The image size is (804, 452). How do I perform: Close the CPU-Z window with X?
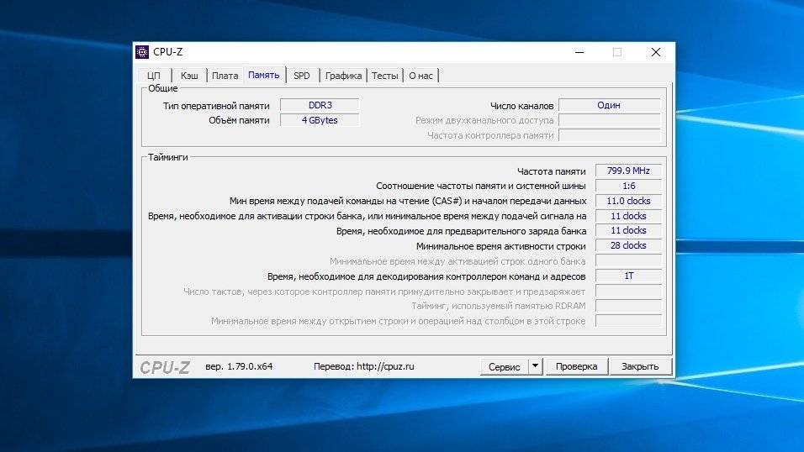click(656, 52)
